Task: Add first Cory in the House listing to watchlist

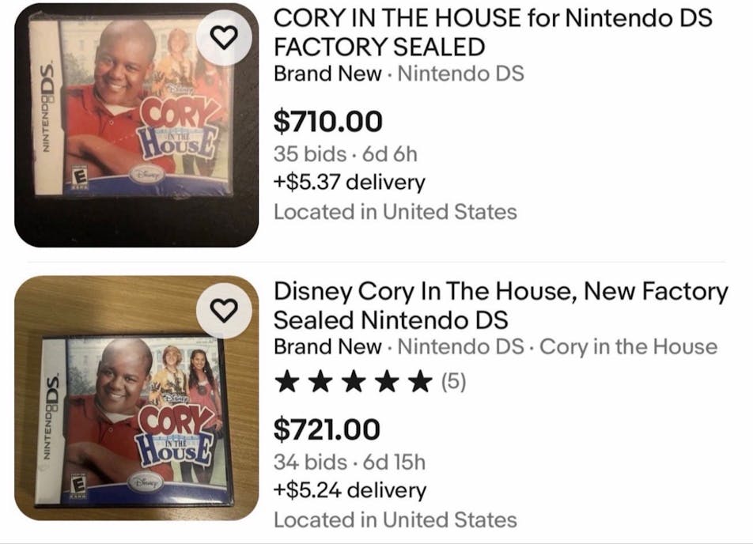Action: tap(224, 38)
